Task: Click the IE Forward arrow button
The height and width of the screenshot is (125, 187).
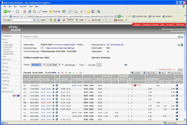Action: click(x=17, y=11)
